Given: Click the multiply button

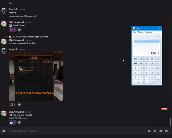Looking at the screenshot, I should (x=152, y=73).
